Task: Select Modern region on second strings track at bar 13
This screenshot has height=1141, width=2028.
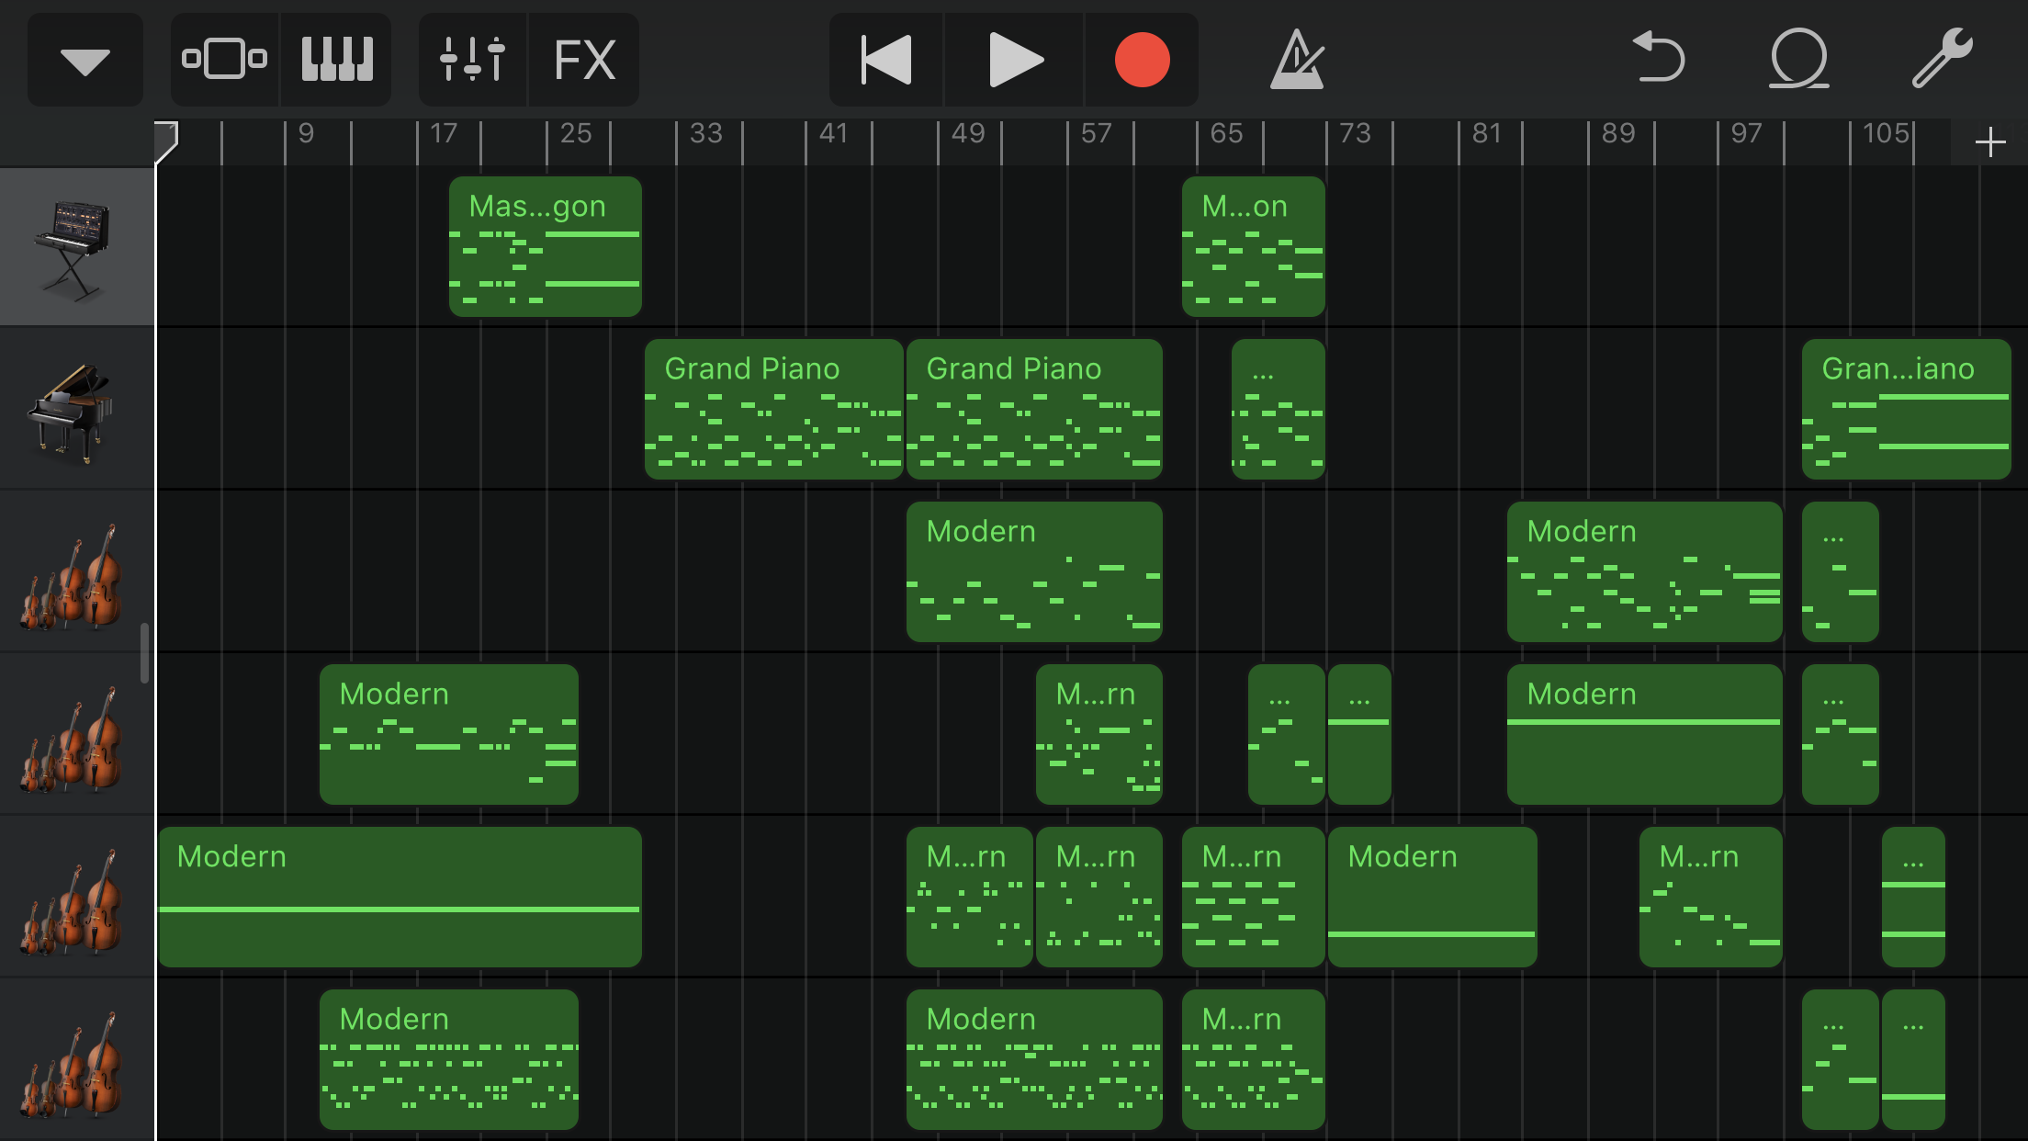Action: [x=449, y=735]
